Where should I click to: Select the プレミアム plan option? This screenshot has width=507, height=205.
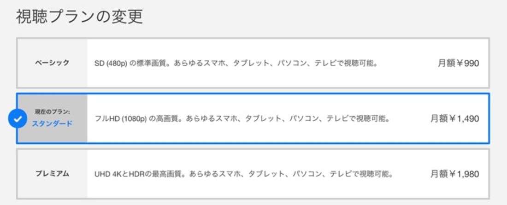point(253,174)
